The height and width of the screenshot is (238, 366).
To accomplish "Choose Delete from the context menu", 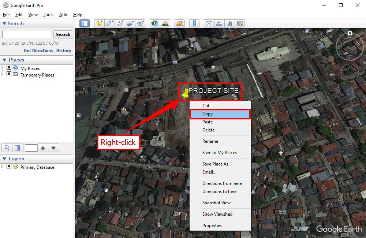I will (x=220, y=130).
